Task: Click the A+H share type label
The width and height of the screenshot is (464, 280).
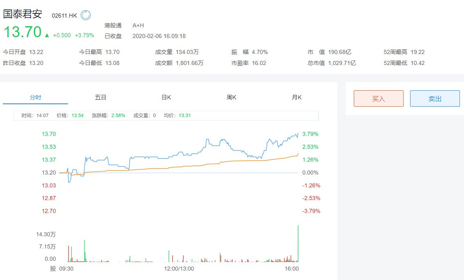Action: [138, 25]
